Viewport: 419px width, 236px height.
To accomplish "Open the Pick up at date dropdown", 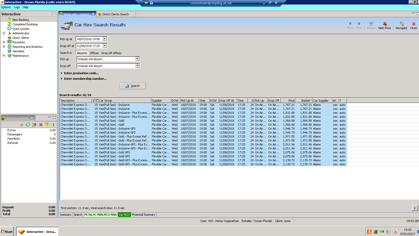I will click(105, 39).
